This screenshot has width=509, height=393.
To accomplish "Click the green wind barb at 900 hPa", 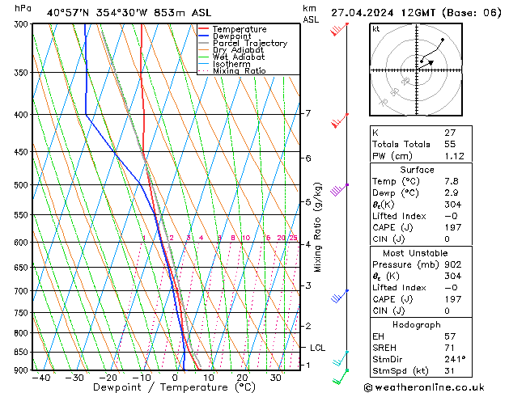I will pyautogui.click(x=341, y=377).
